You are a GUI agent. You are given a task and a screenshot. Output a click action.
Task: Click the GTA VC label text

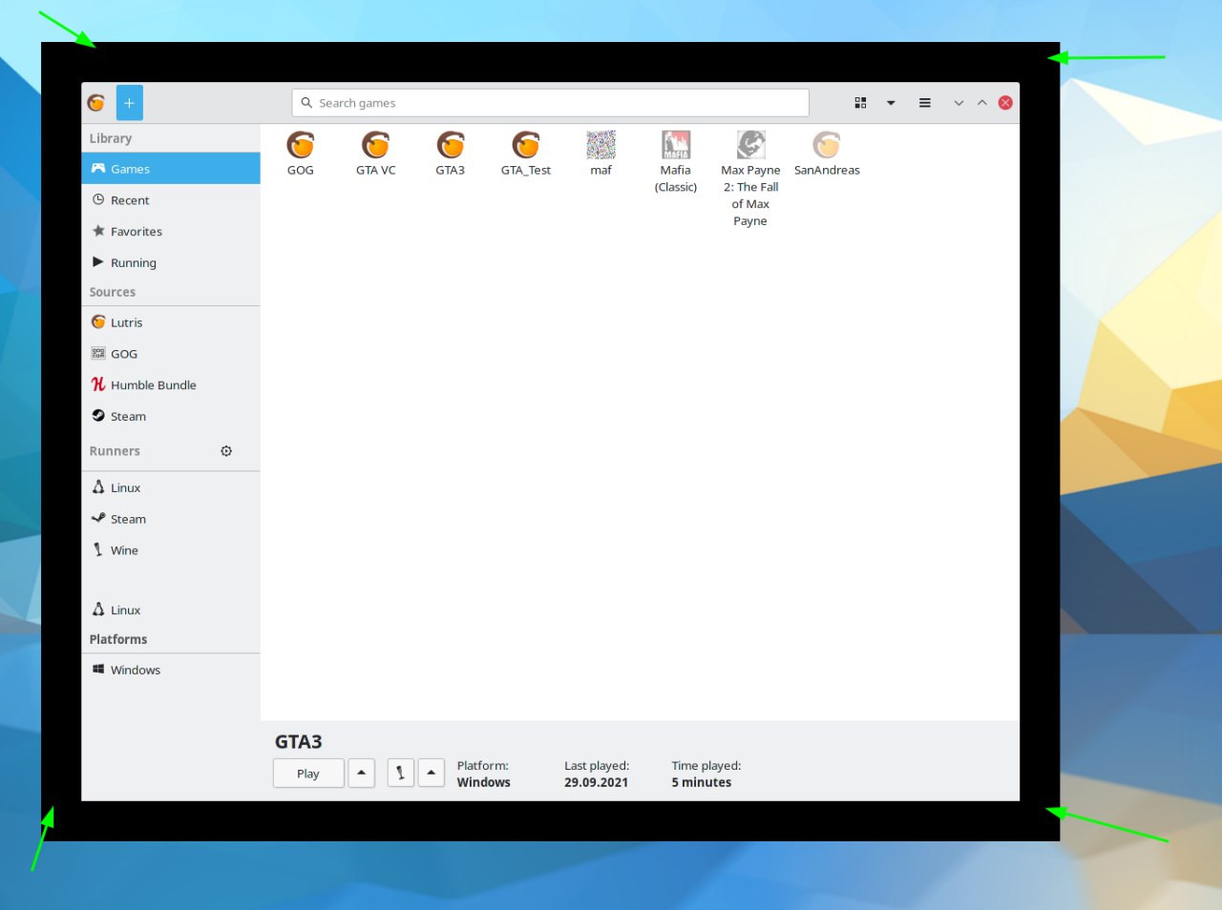(x=376, y=171)
